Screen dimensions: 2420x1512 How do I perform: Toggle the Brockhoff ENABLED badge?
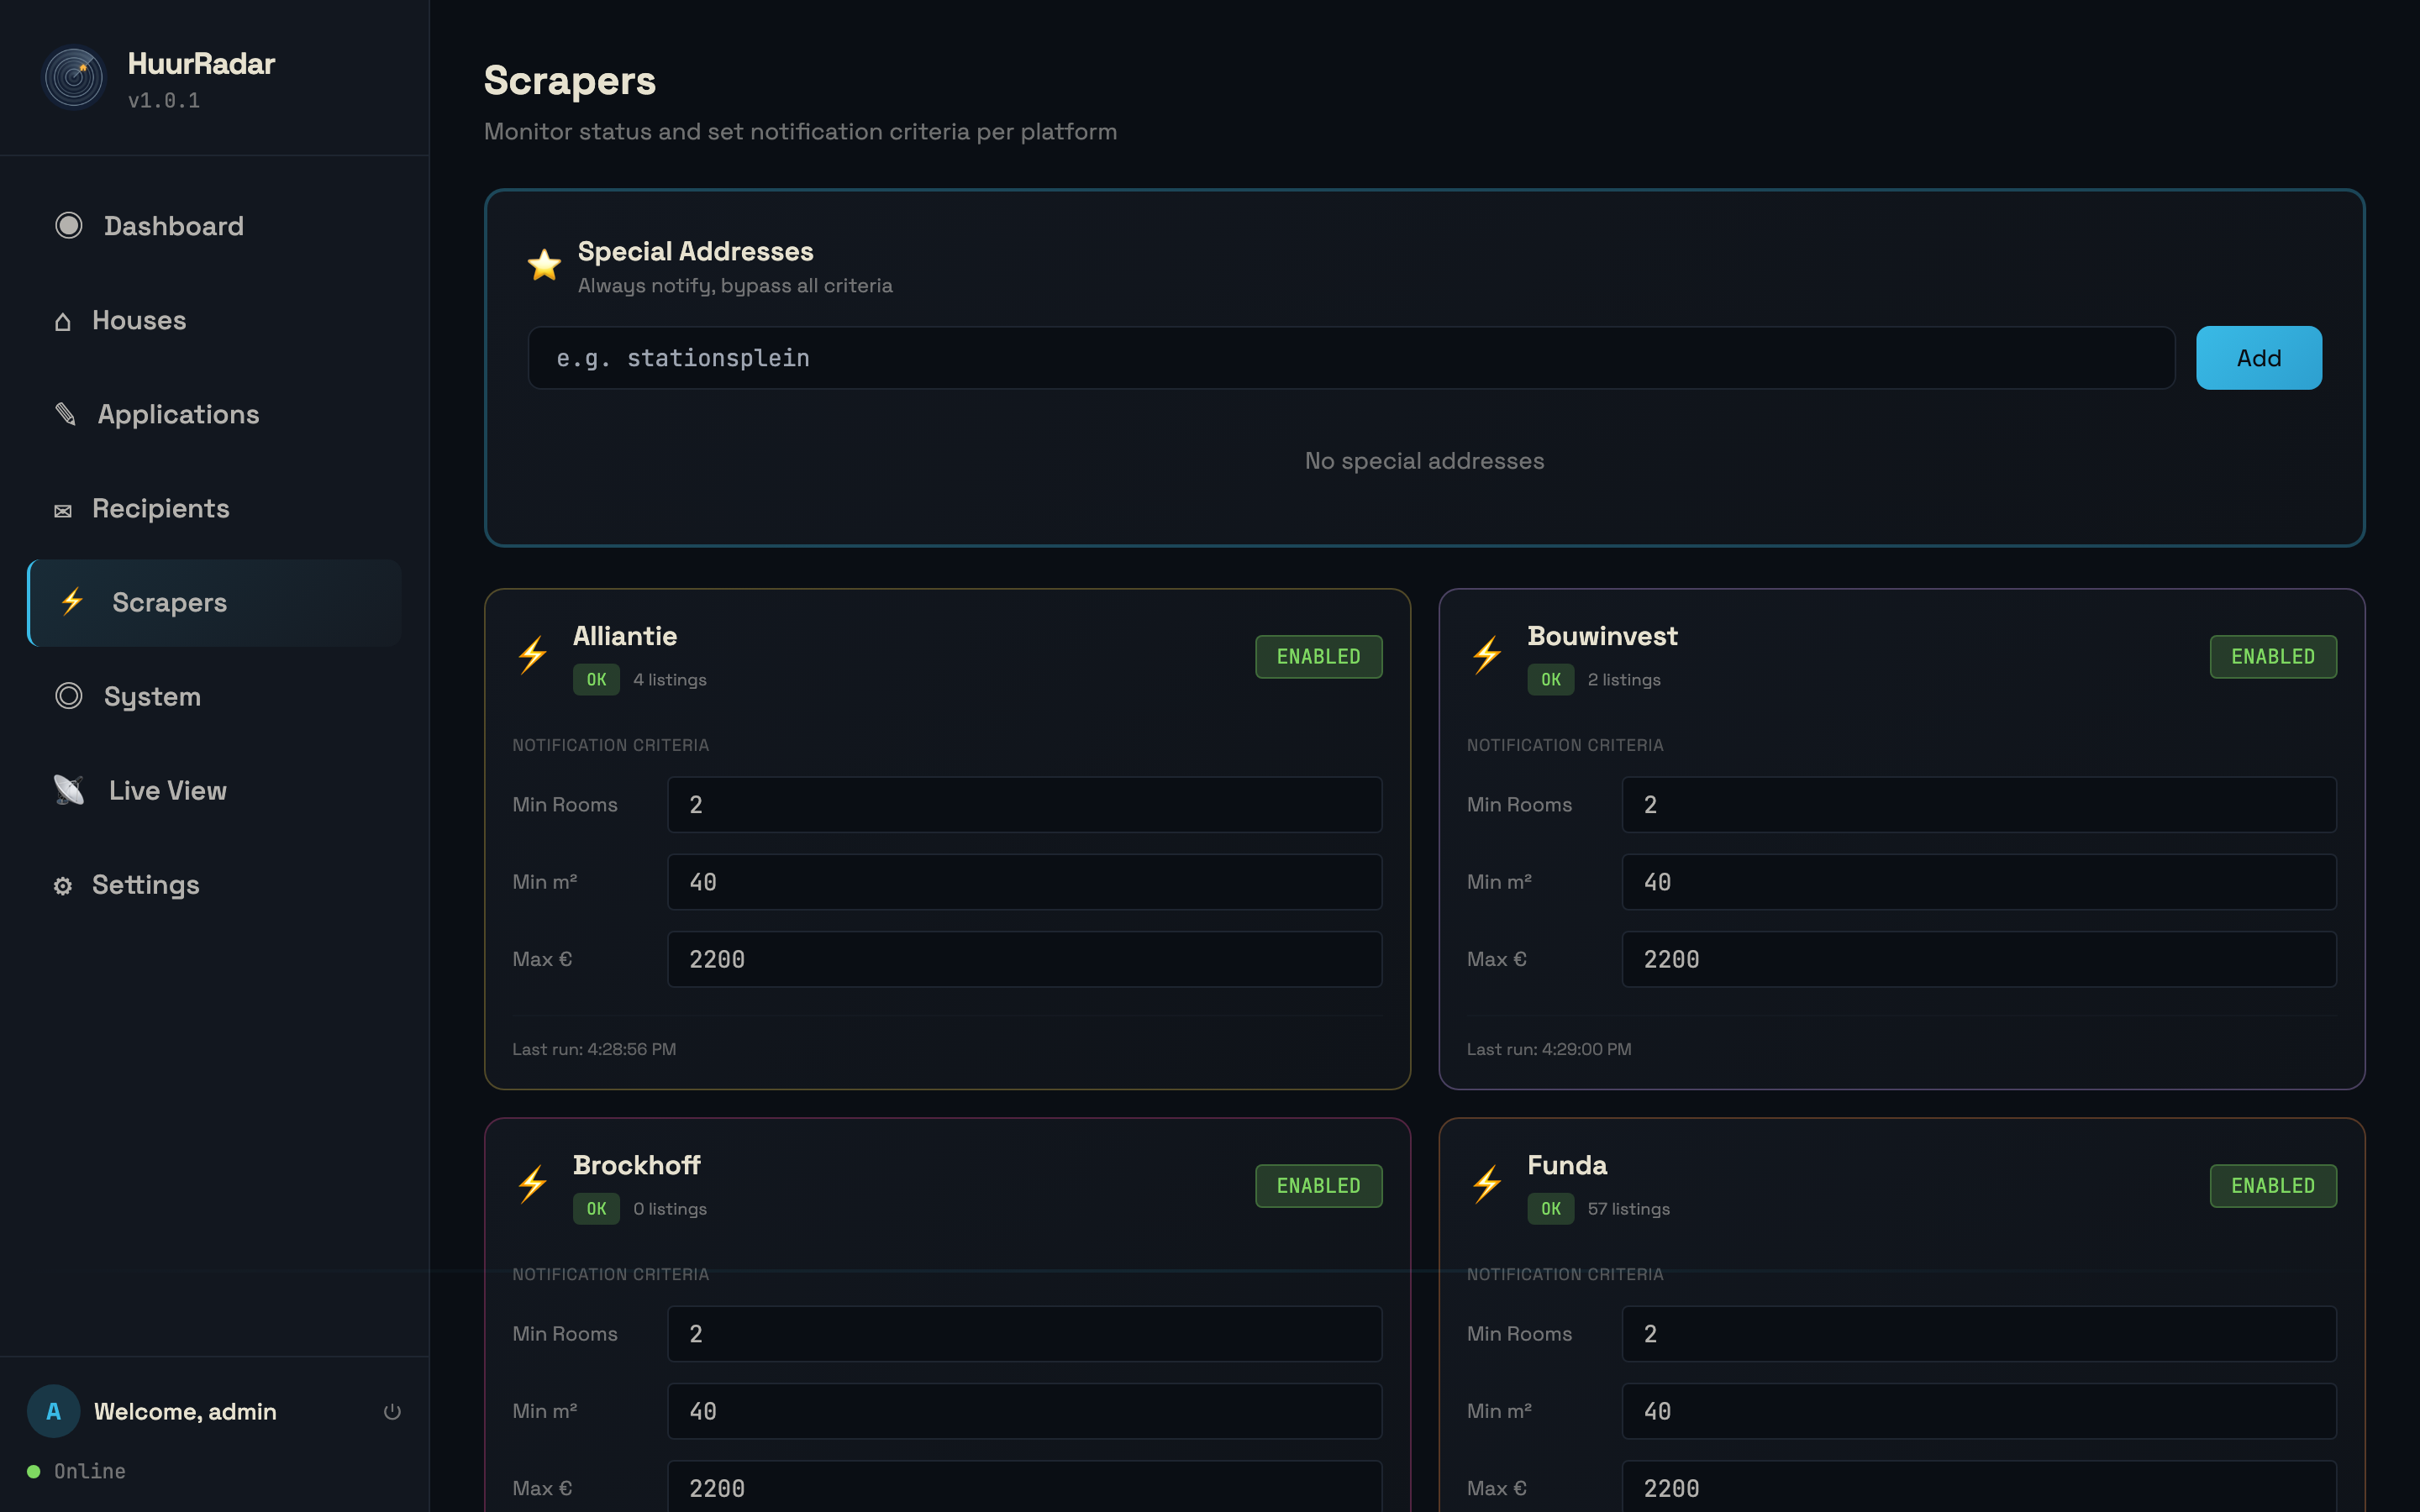1318,1186
